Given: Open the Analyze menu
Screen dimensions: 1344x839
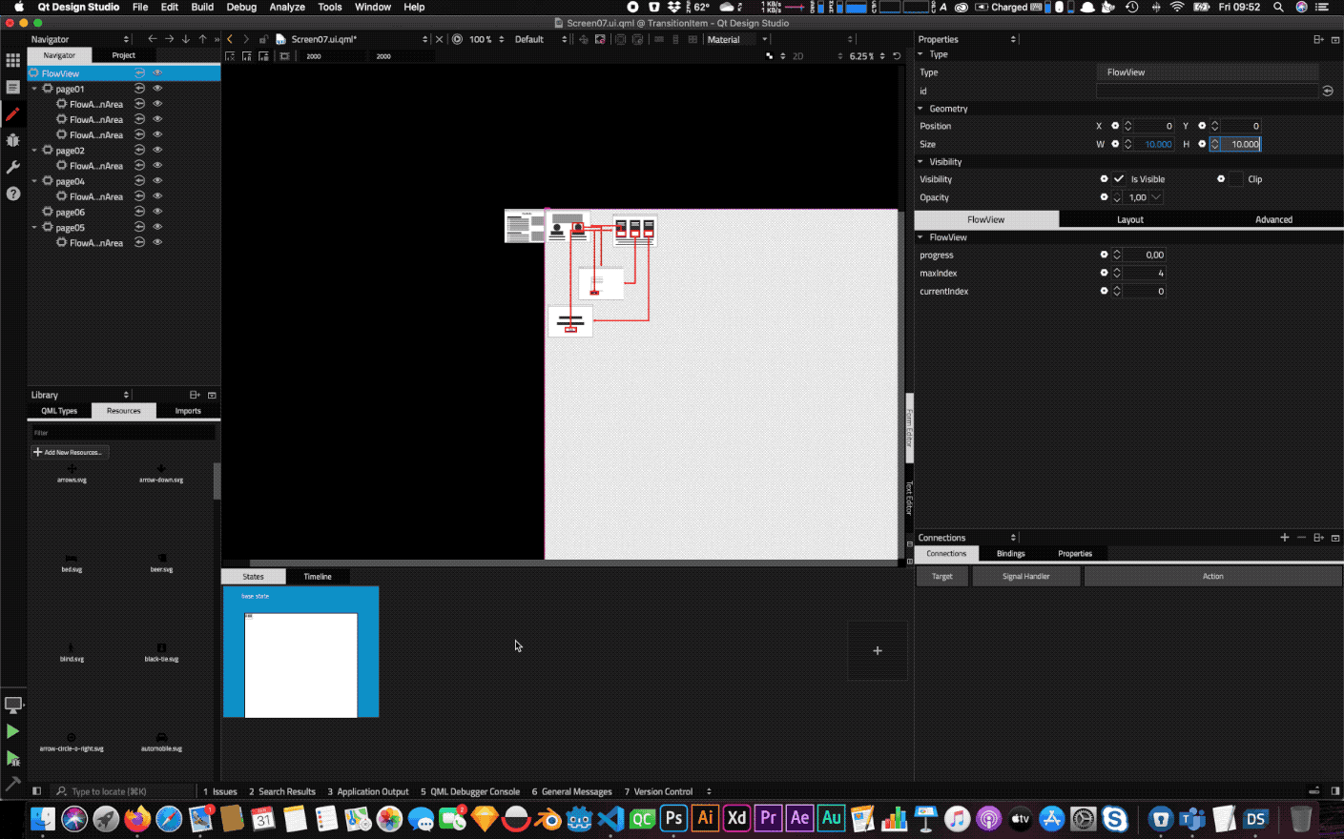Looking at the screenshot, I should 286,7.
